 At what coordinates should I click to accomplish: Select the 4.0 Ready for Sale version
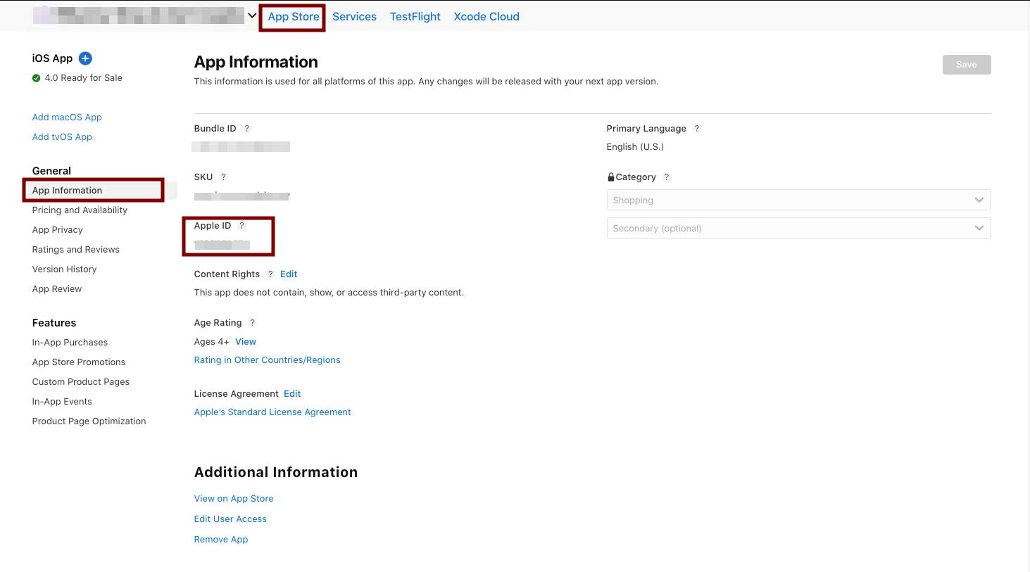(83, 78)
